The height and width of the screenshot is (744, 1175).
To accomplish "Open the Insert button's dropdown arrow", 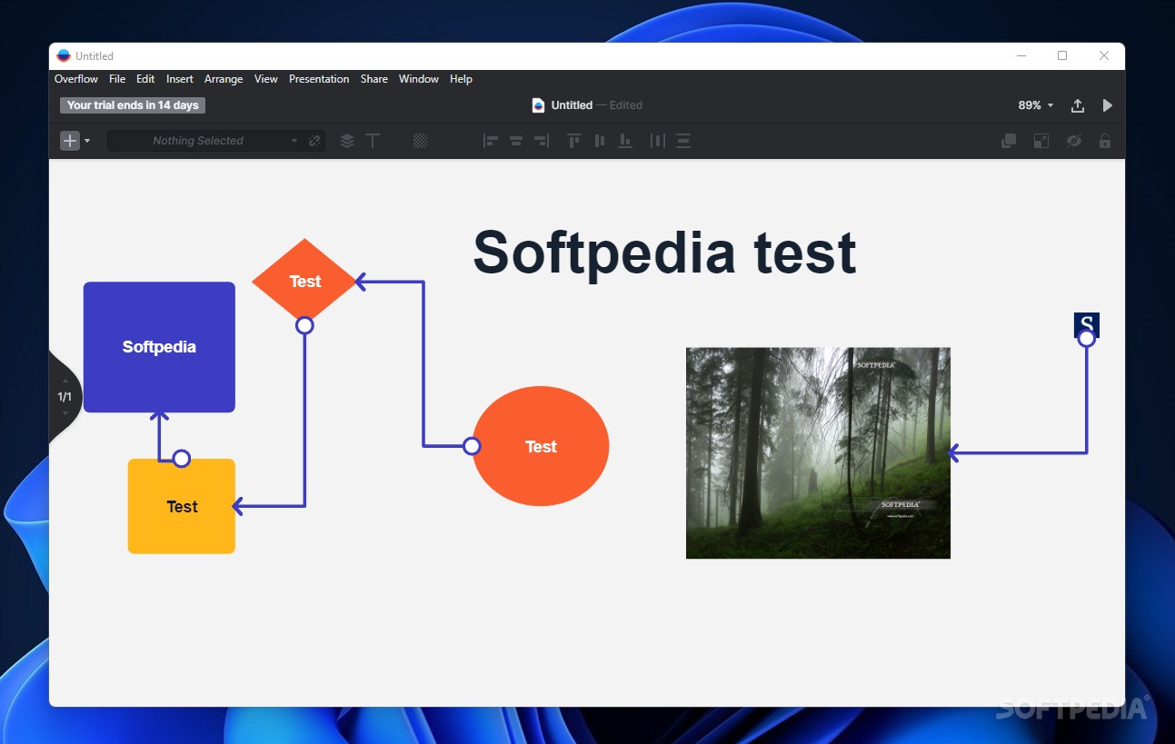I will (87, 142).
